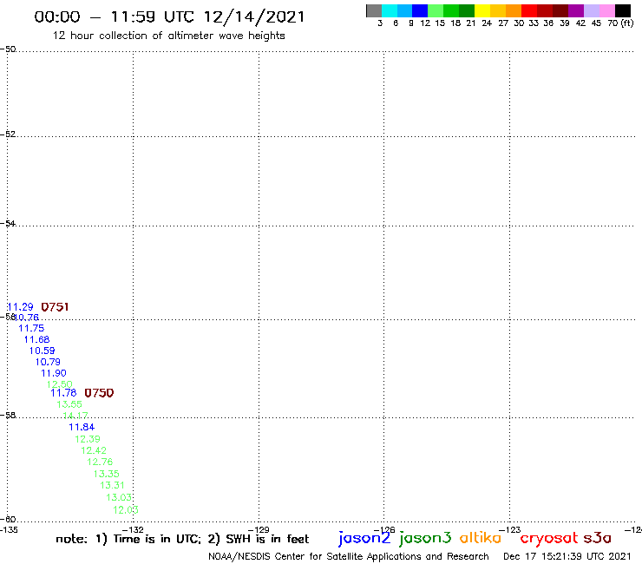Select the '12 hour collection of altimeter wave heights' subtitle
The image size is (642, 564).
168,36
